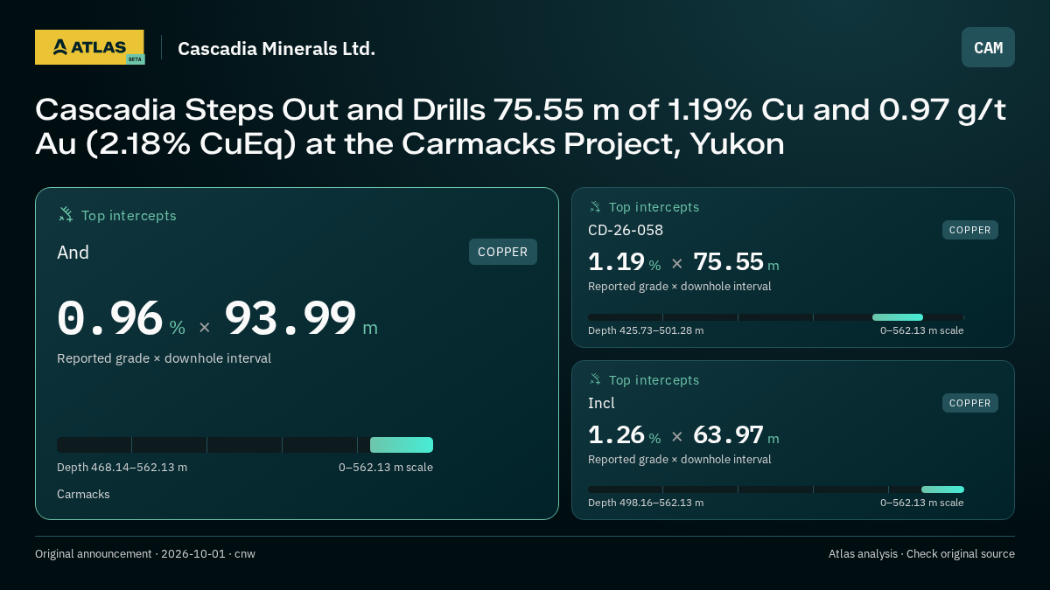Click Depth 498.16–562.13 m text
1050x590 pixels.
click(x=646, y=503)
